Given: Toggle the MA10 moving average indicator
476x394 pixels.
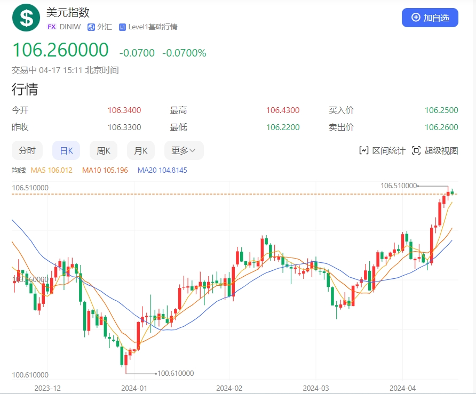Looking at the screenshot, I should click(105, 170).
